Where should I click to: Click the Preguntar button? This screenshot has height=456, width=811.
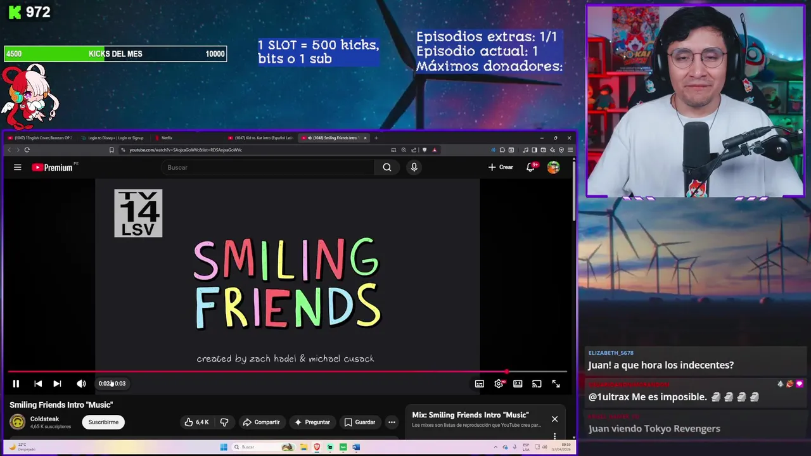[312, 422]
